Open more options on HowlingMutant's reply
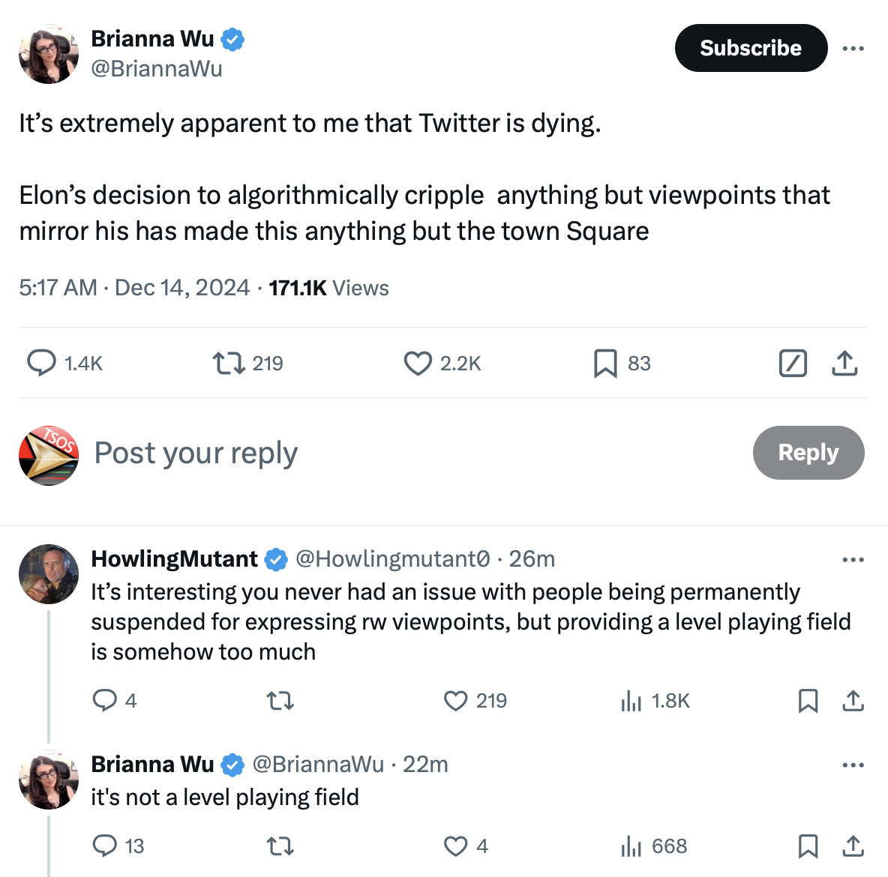This screenshot has width=888, height=877. (x=853, y=560)
